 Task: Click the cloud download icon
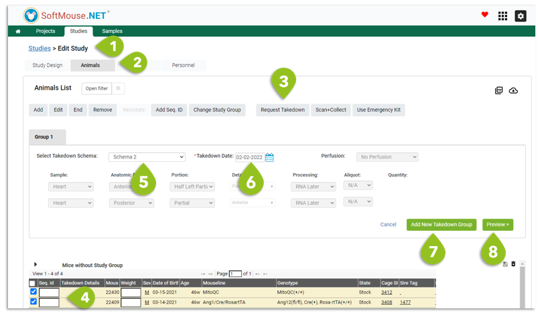[513, 90]
